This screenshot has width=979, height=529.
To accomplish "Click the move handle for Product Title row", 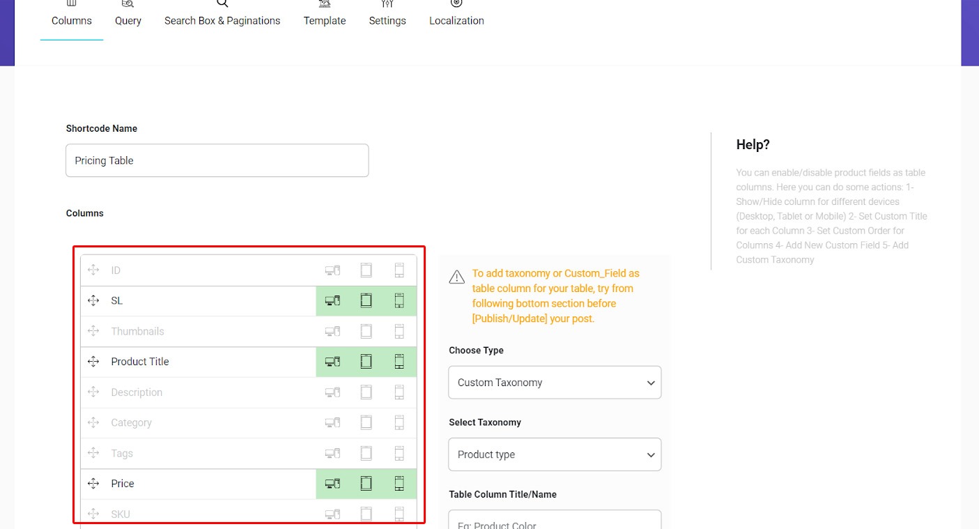I will pos(93,361).
